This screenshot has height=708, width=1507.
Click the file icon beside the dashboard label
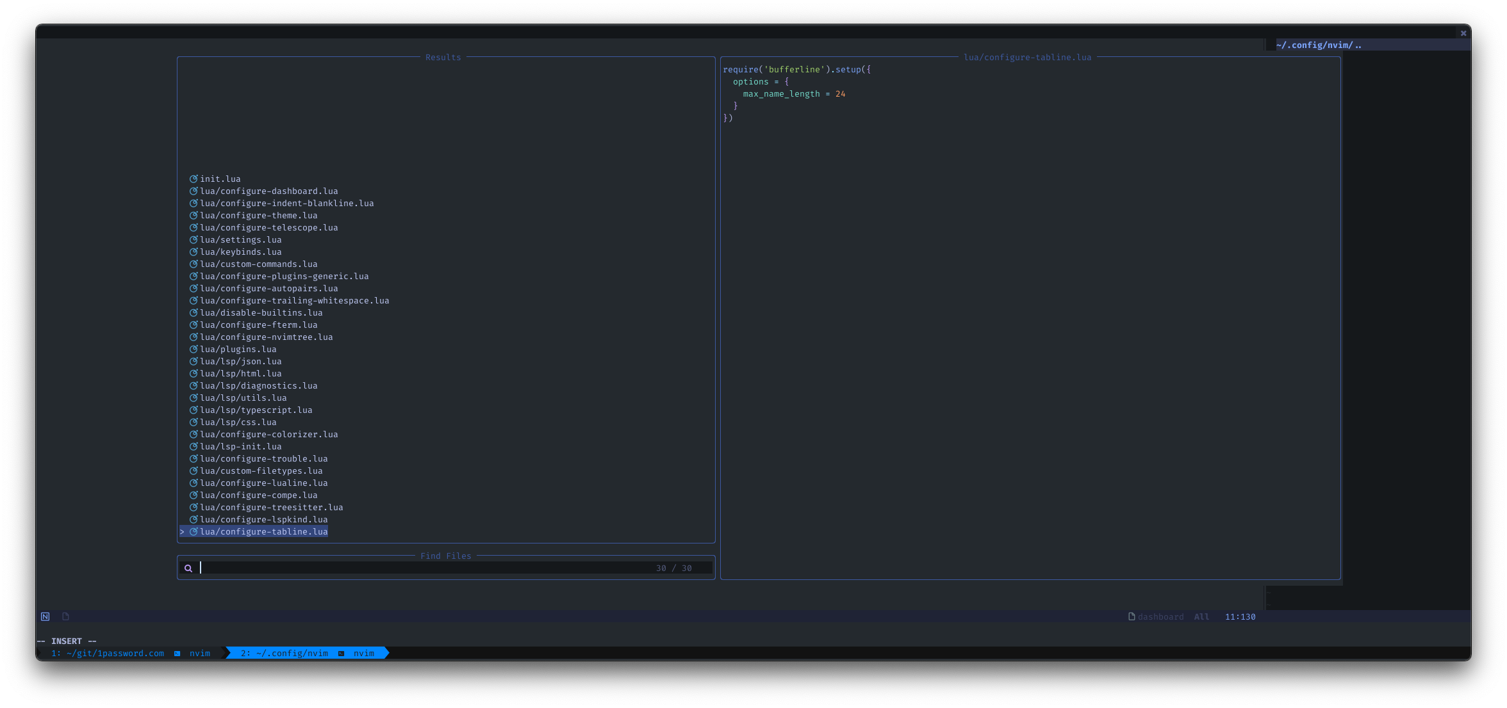[x=1132, y=617]
